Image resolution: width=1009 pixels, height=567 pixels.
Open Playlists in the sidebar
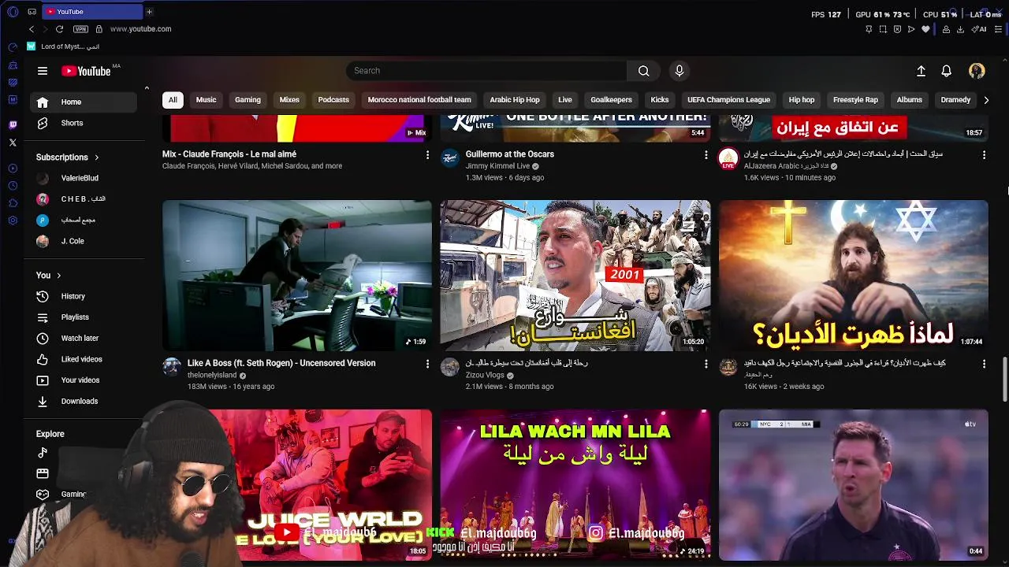coord(84,317)
